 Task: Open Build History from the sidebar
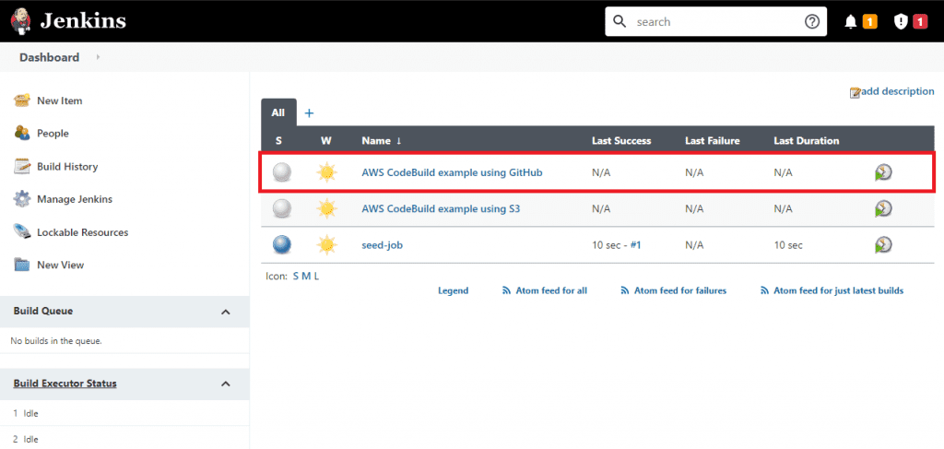(x=66, y=167)
